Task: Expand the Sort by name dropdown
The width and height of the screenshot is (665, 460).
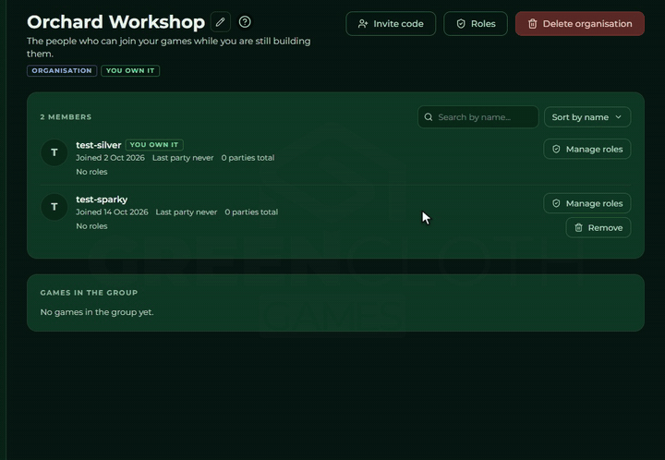Action: 587,117
